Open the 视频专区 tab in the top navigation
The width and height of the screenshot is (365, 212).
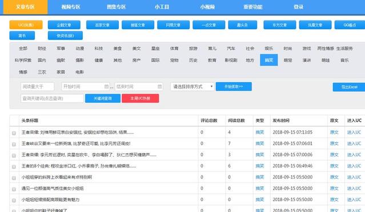70,7
